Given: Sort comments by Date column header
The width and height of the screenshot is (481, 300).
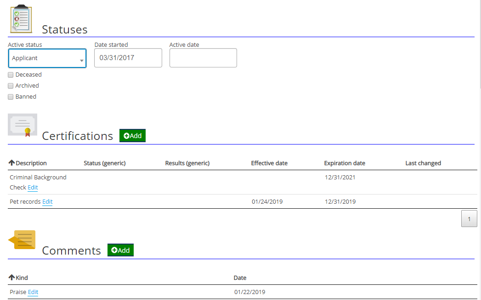Looking at the screenshot, I should tap(240, 278).
